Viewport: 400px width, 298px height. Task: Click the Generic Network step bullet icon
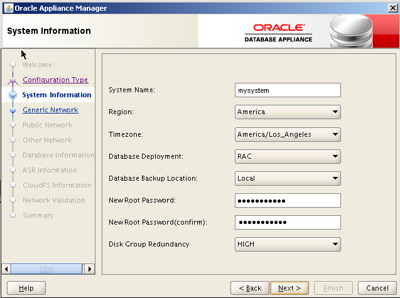[x=13, y=110]
